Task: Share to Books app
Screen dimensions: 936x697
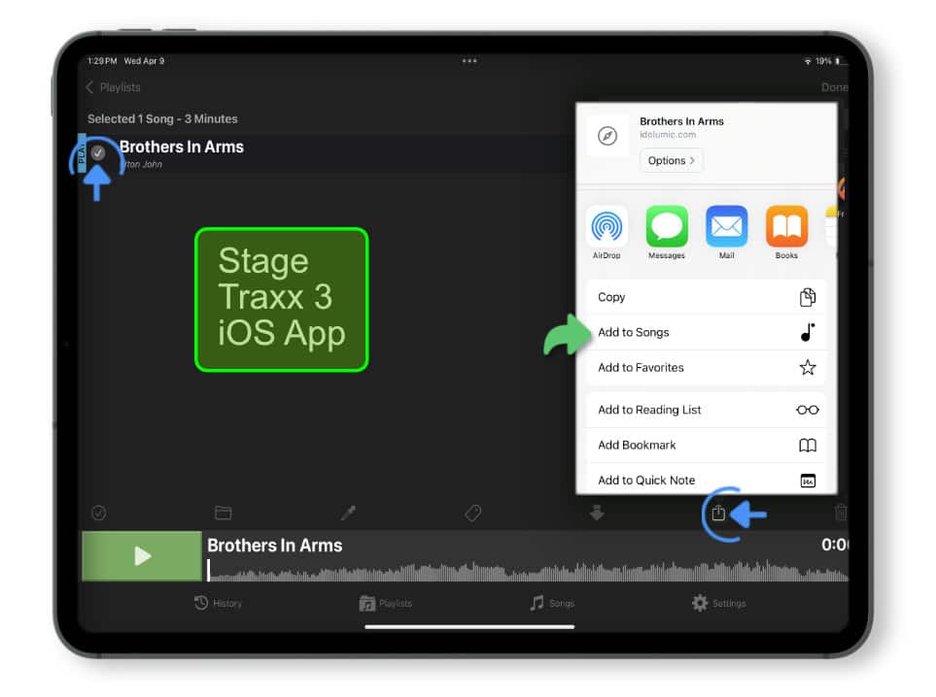Action: (786, 233)
